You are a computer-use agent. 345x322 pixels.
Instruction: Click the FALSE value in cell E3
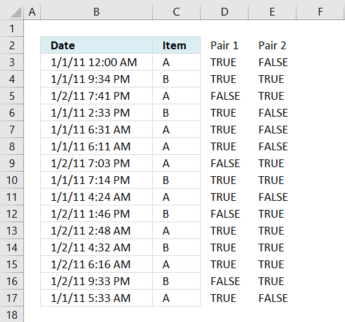click(x=273, y=62)
